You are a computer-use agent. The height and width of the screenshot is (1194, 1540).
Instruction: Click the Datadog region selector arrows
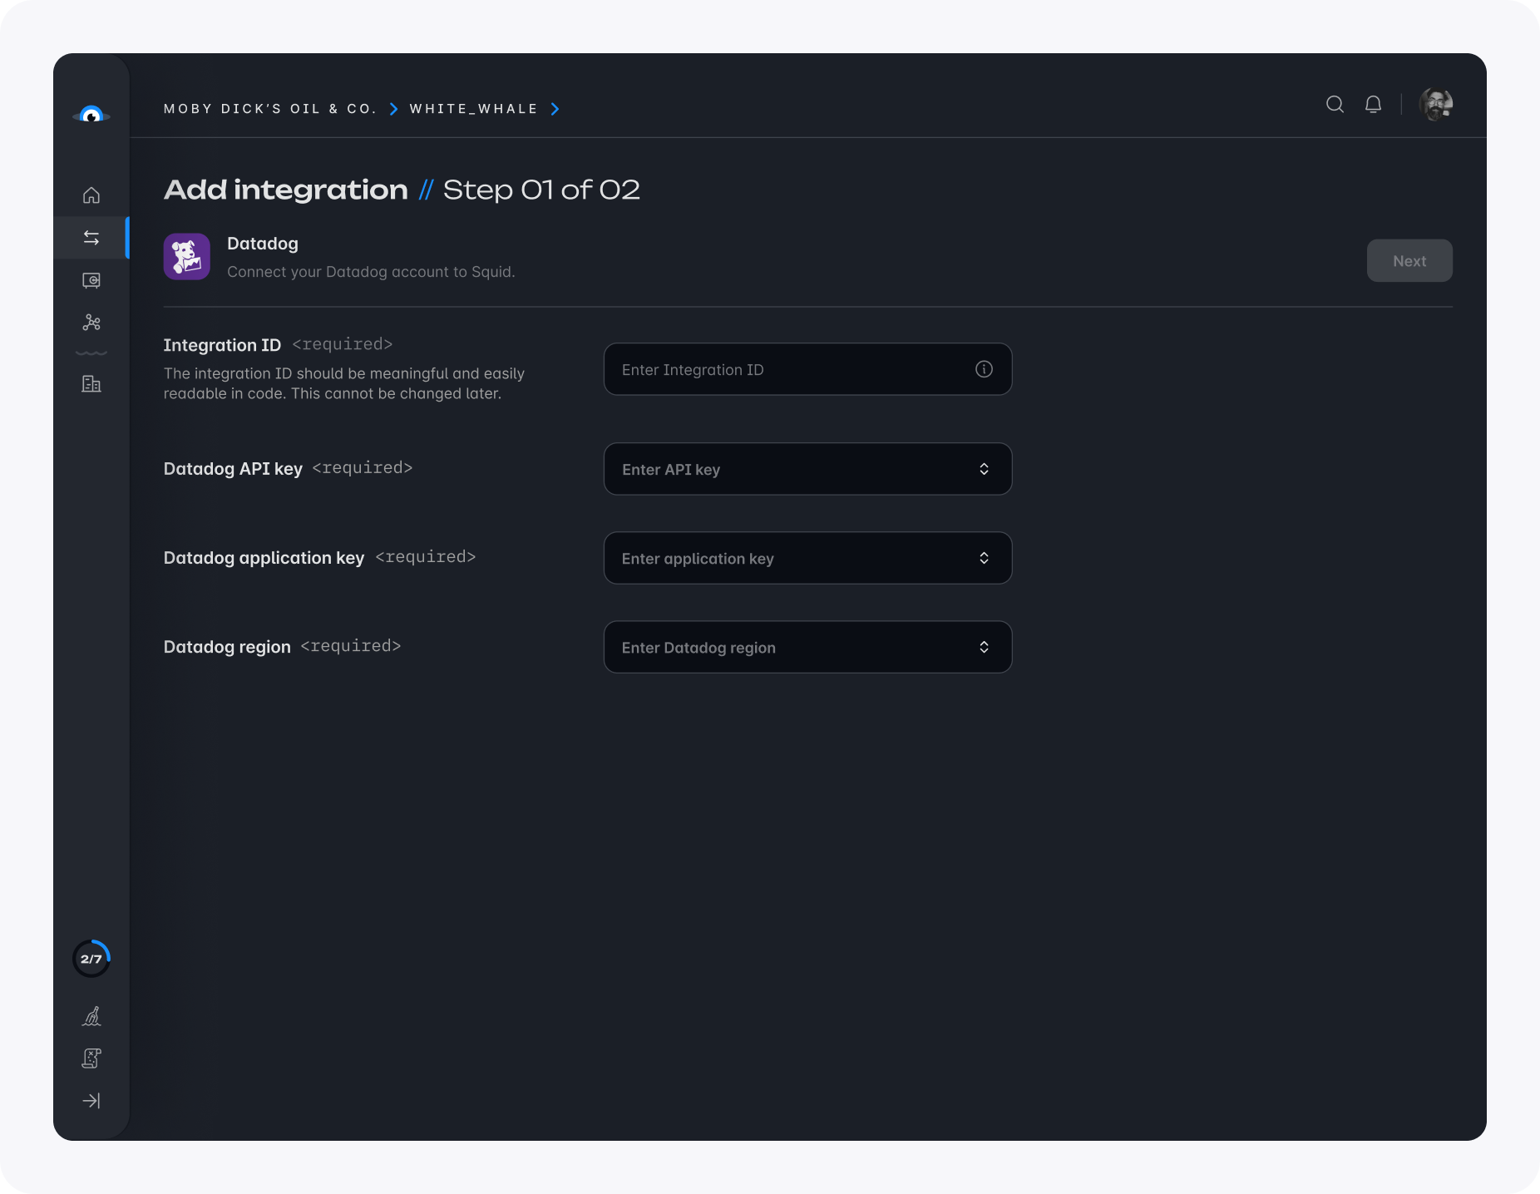point(984,647)
